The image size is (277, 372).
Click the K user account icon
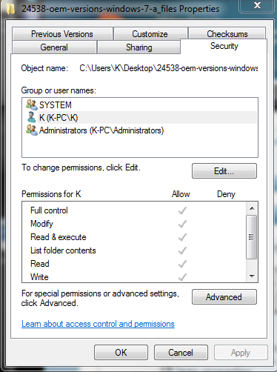[31, 117]
